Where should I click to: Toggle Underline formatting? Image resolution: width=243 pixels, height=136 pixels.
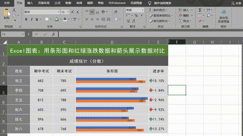click(37, 19)
